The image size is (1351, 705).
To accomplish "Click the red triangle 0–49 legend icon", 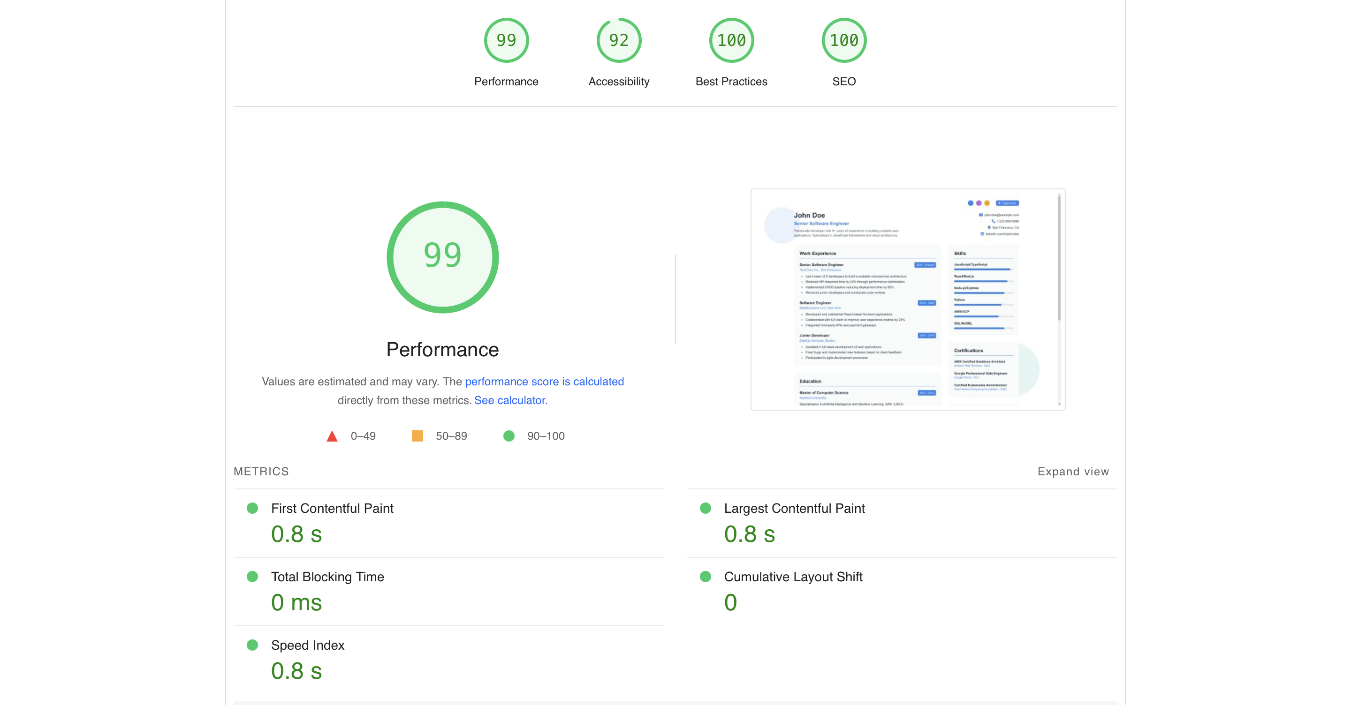I will (x=332, y=436).
